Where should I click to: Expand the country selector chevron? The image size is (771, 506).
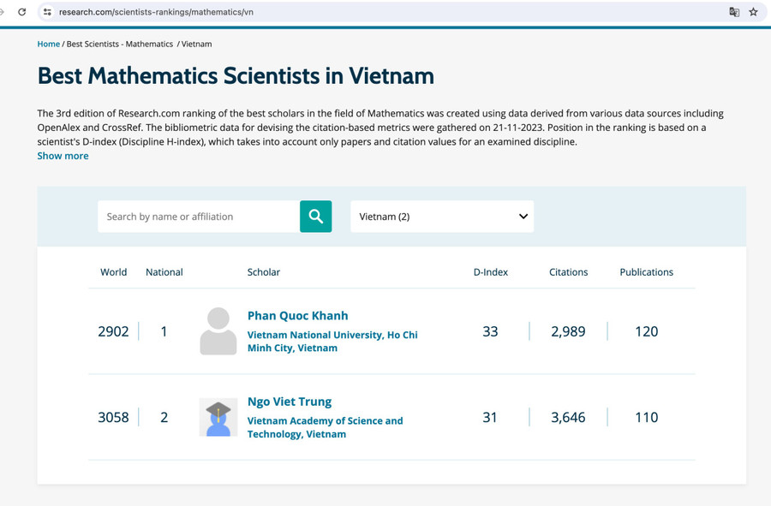523,217
